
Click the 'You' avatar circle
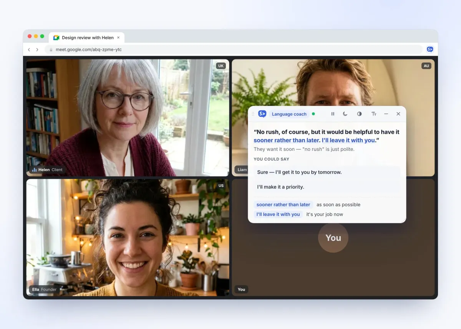(x=333, y=238)
